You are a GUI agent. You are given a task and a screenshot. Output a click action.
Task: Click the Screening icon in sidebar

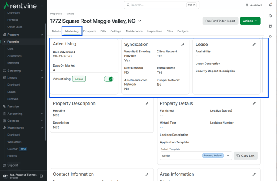(5, 71)
